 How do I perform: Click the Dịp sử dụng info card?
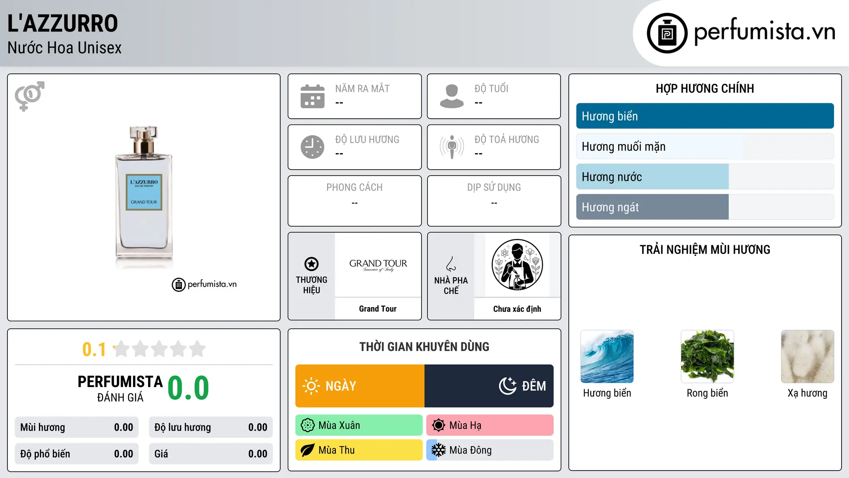coord(494,201)
